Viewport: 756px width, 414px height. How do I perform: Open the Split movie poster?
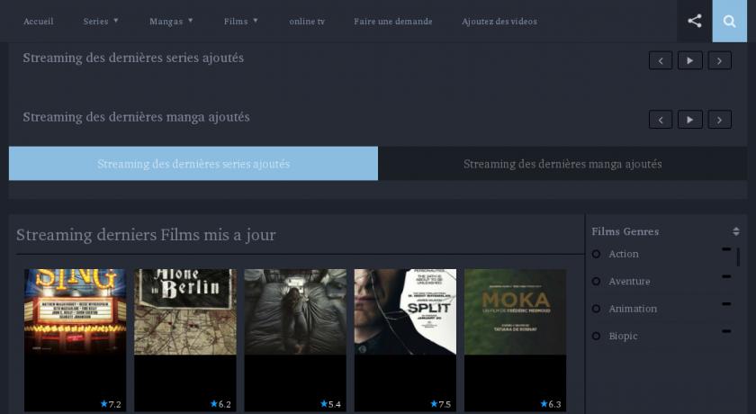405,311
